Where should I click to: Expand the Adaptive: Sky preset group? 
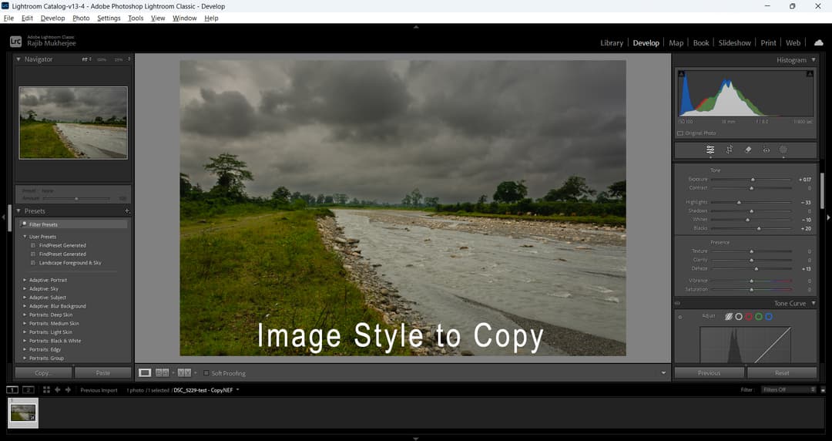(x=25, y=288)
